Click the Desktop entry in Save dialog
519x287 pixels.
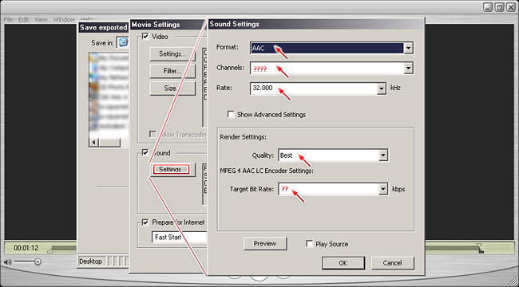[93, 261]
